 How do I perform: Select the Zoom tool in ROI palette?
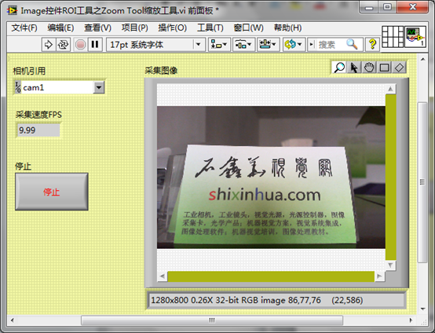coord(339,68)
